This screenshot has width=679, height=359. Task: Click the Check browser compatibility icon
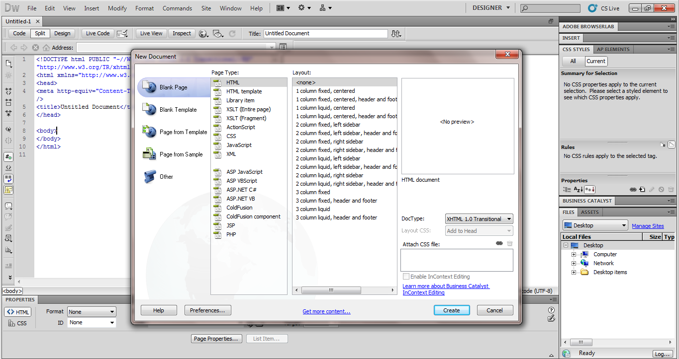pos(122,33)
